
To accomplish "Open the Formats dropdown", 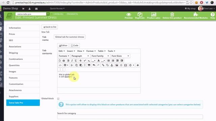I will coord(64,56).
